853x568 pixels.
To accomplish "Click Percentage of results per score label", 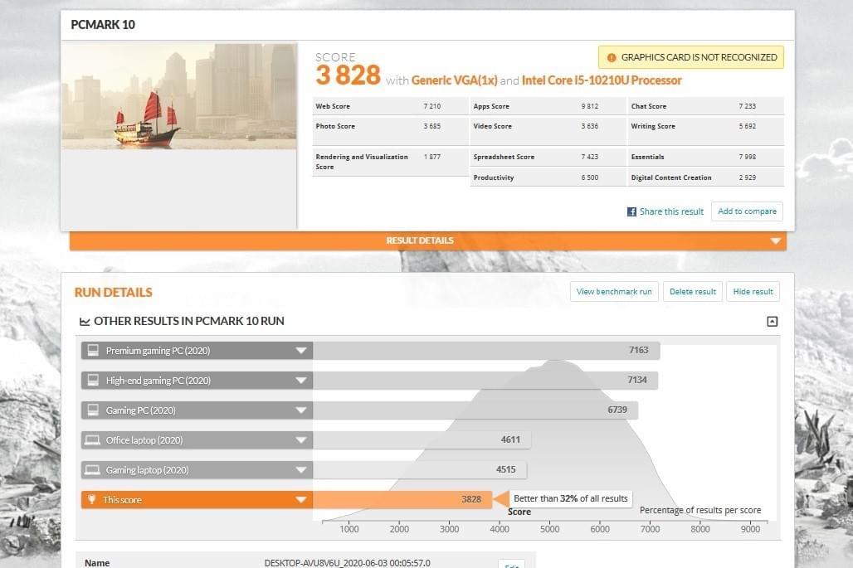I will (x=700, y=511).
